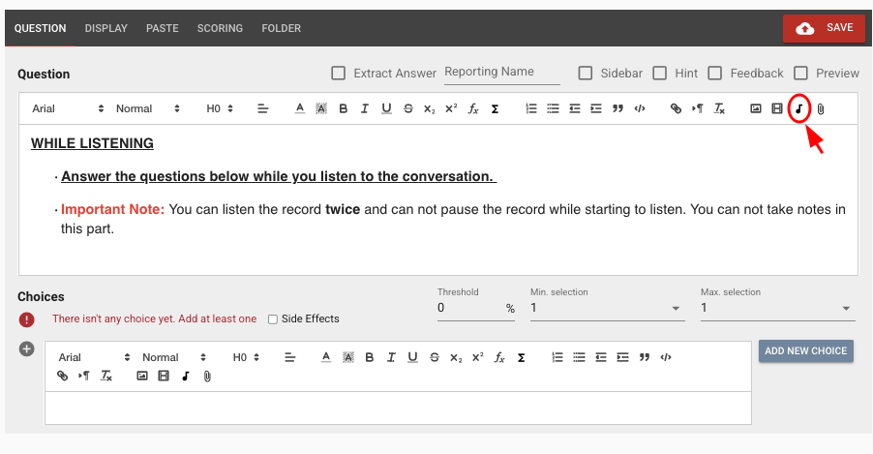The width and height of the screenshot is (873, 454).
Task: Focus the Reporting Name input field
Action: 501,73
